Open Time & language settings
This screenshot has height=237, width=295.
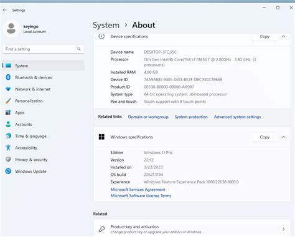click(x=44, y=136)
